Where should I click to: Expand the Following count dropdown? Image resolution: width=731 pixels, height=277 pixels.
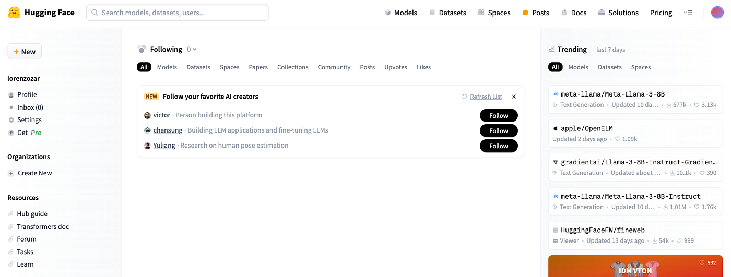192,49
